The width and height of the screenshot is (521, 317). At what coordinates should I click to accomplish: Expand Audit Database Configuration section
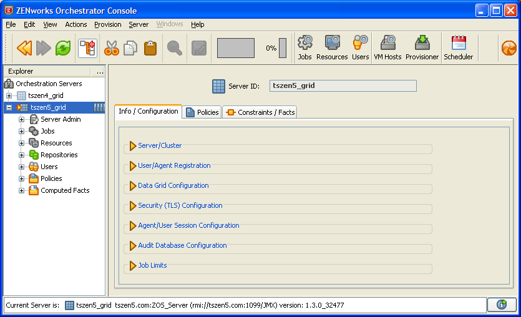[133, 246]
